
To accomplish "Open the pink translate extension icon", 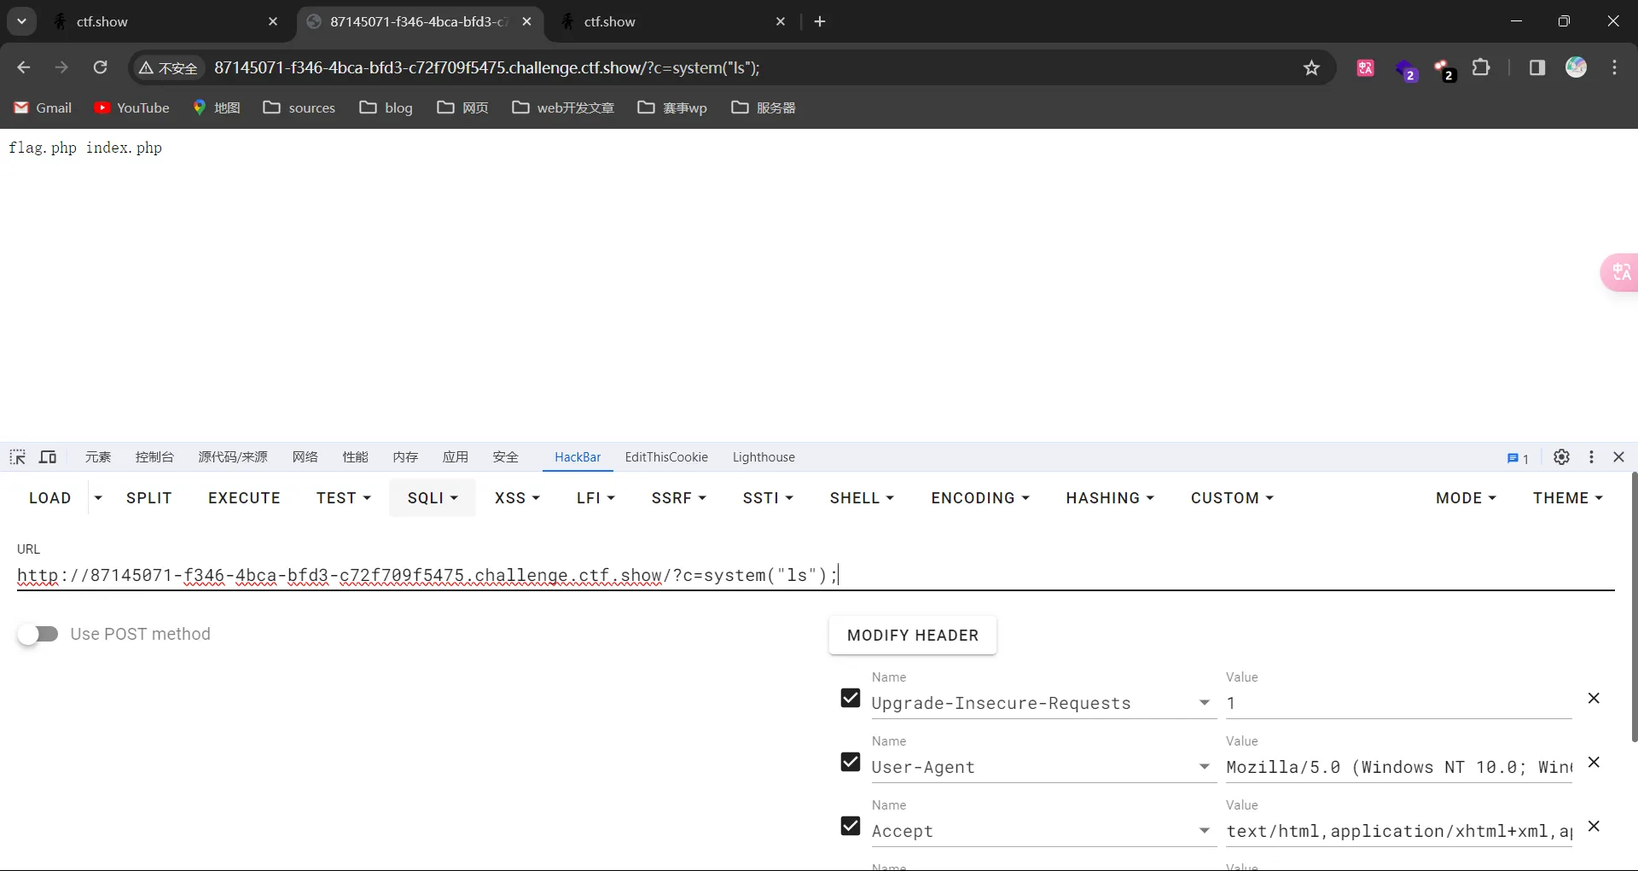I will pos(1365,68).
